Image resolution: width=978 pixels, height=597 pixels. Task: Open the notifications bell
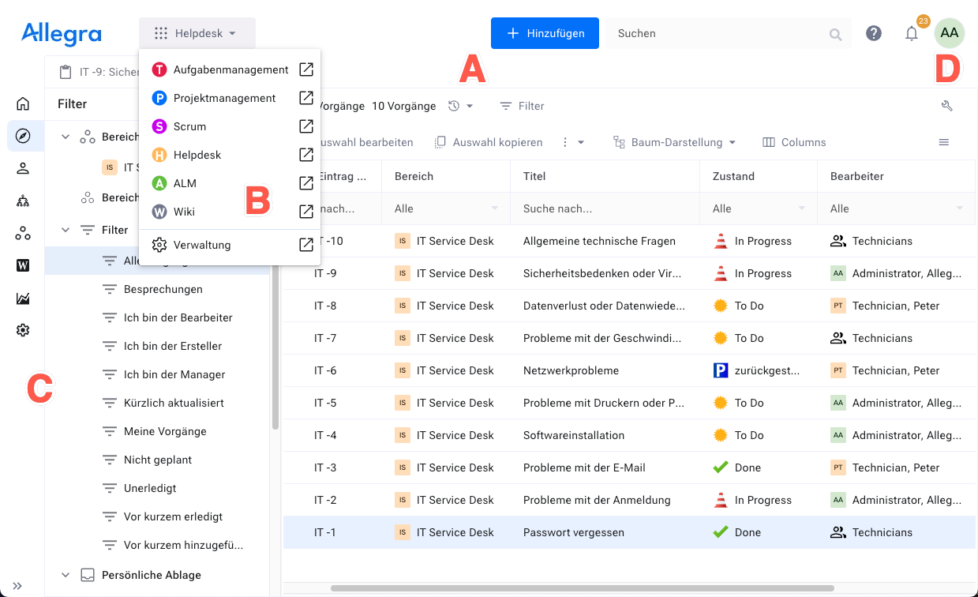click(x=912, y=33)
